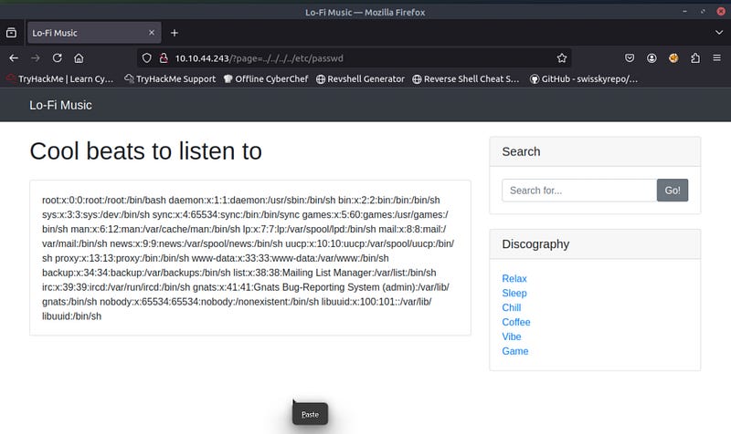Select the Lo-Fi Music browser tab
Image resolution: width=731 pixels, height=434 pixels.
point(87,33)
